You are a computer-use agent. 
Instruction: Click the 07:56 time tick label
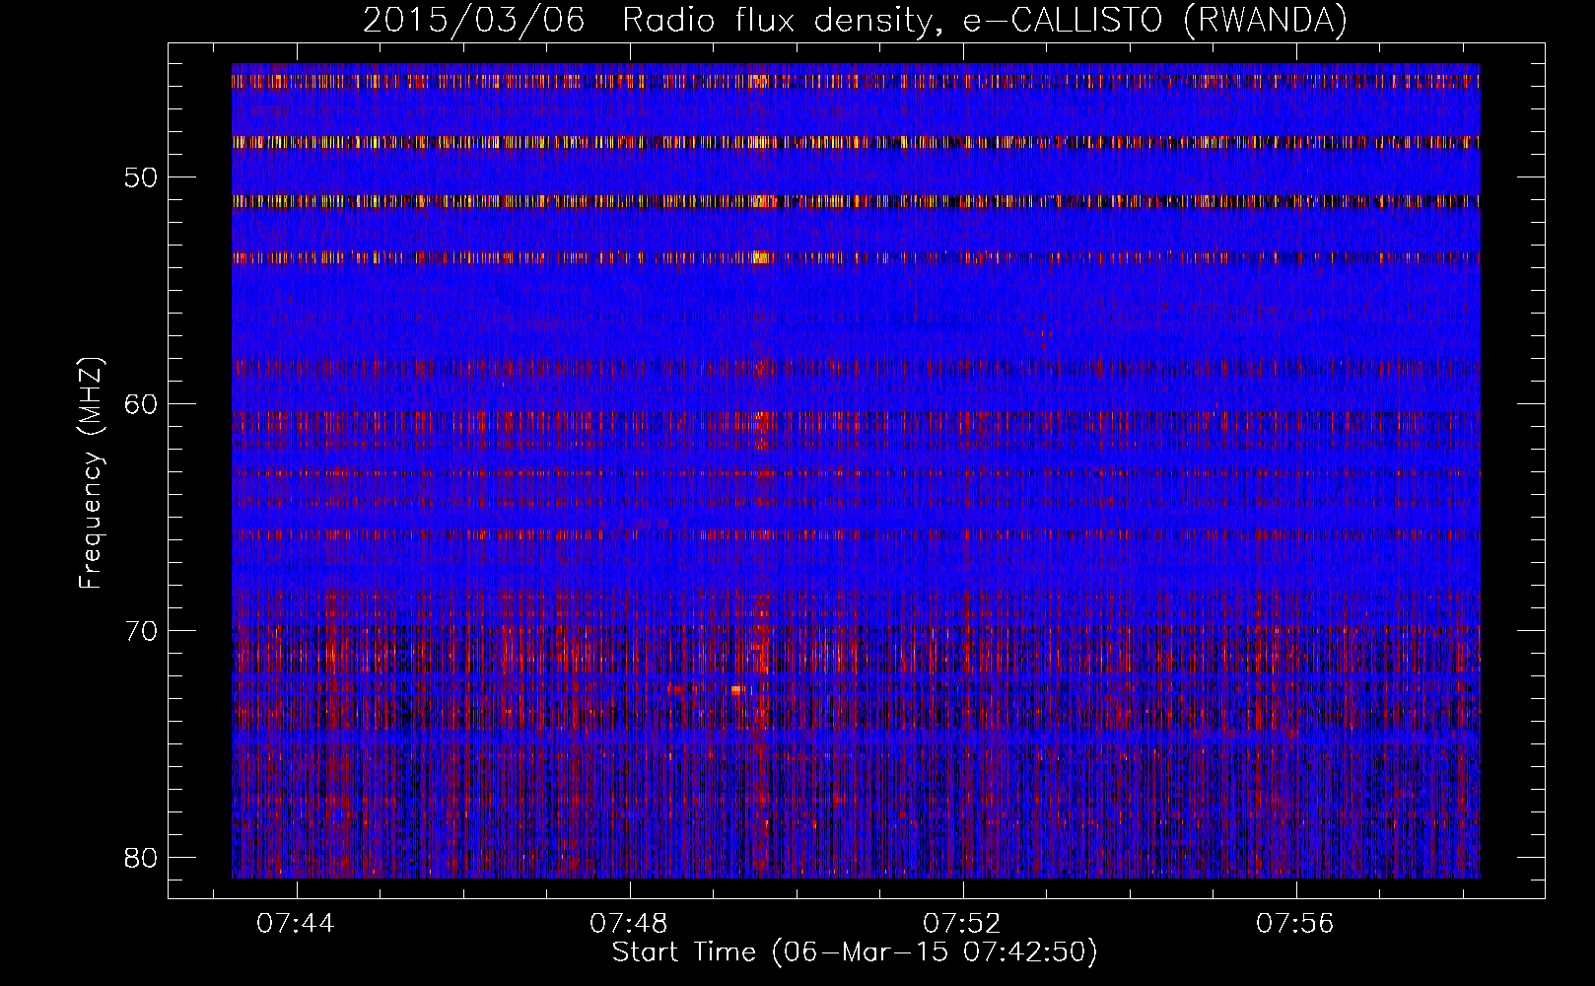[x=1294, y=924]
